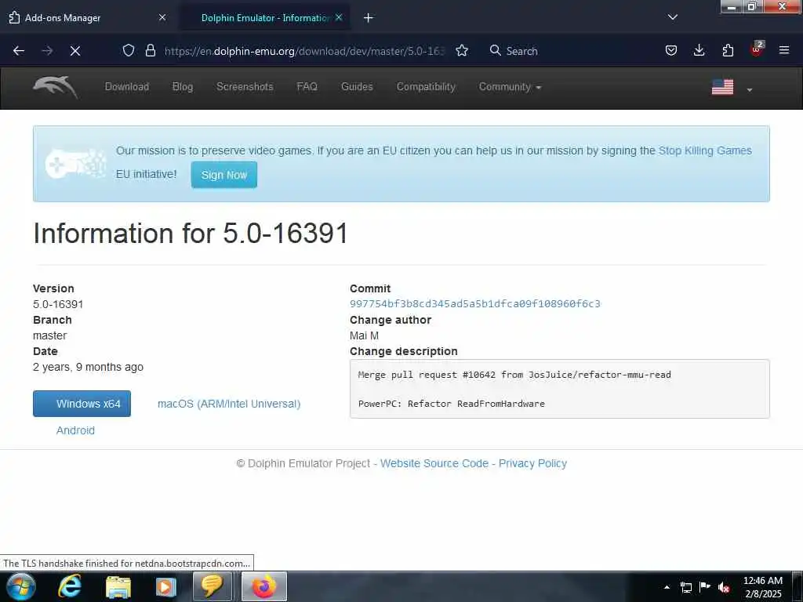Click the Firefox taskbar button
The width and height of the screenshot is (803, 602).
pyautogui.click(x=263, y=586)
